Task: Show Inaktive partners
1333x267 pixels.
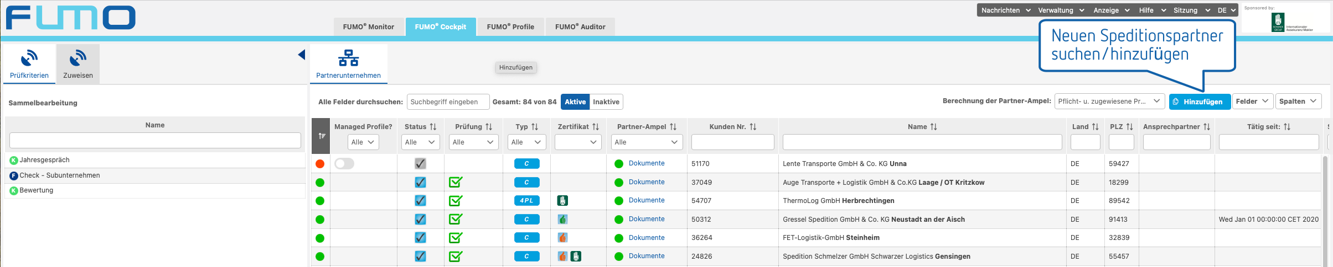Action: [x=606, y=102]
